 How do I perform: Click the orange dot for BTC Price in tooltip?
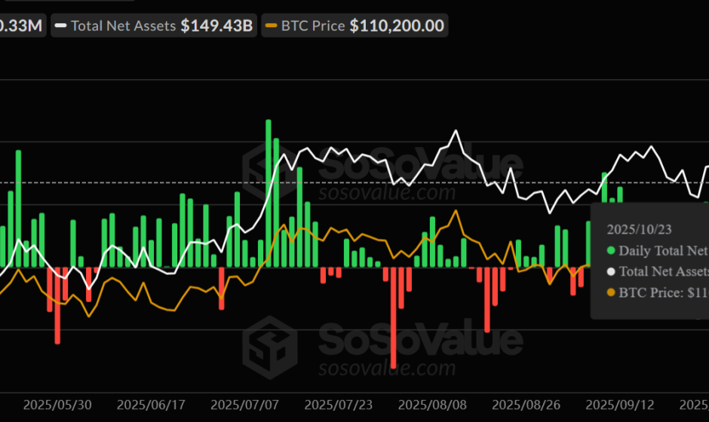[x=610, y=293]
